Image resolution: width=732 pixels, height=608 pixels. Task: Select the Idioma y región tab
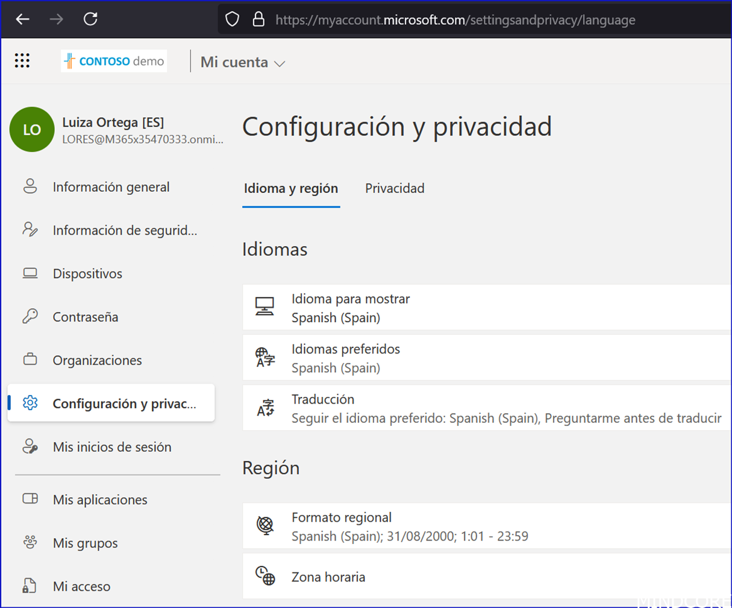click(291, 188)
